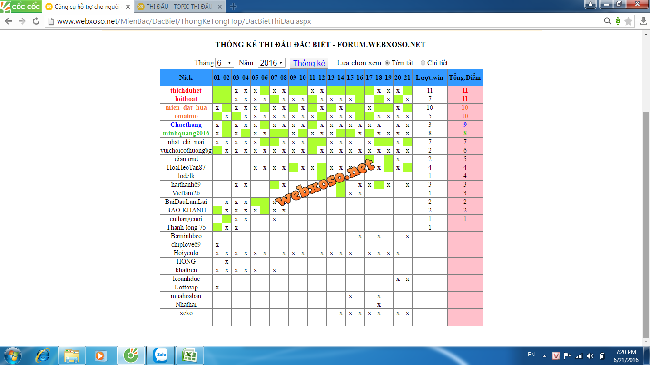Open Windows Explorer from the taskbar
This screenshot has width=650, height=365.
(x=72, y=355)
